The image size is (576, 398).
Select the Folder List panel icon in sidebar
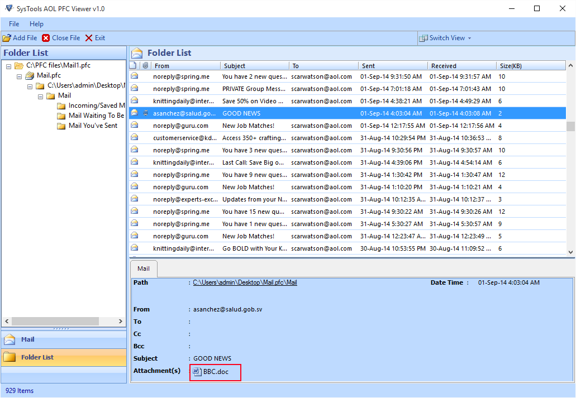(11, 356)
